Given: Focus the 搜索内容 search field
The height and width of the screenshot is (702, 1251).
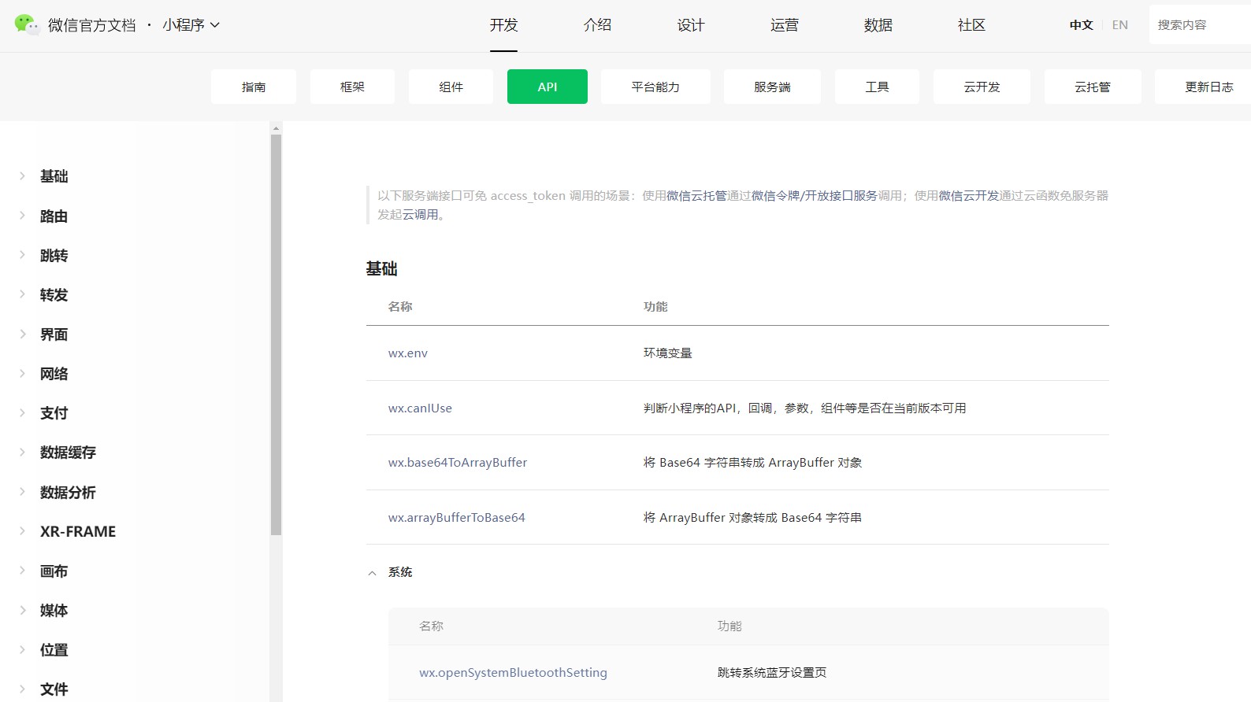Looking at the screenshot, I should tap(1200, 25).
